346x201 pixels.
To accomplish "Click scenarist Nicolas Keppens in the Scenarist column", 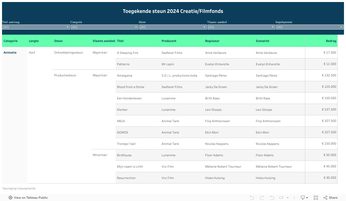I will (x=267, y=144).
